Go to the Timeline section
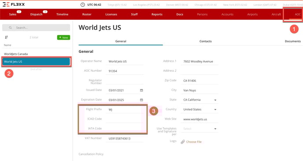303x161 pixels. [x=62, y=14]
